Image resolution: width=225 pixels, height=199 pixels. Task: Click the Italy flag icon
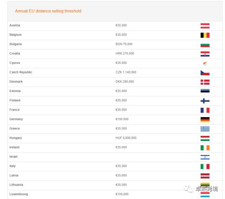coord(205,166)
